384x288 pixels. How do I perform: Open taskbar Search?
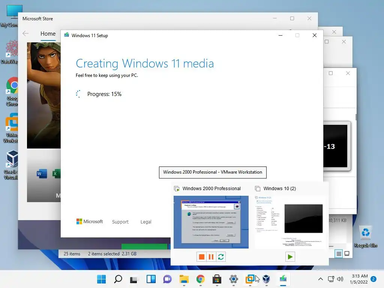pos(118,279)
